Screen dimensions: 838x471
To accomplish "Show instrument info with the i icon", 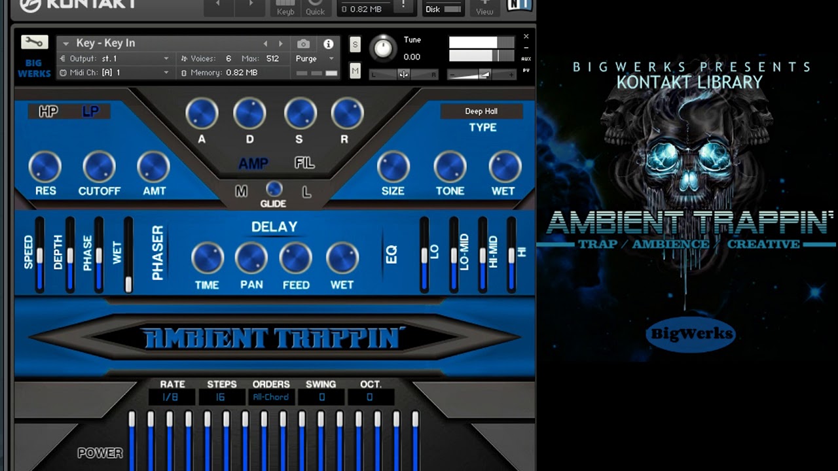I will point(329,44).
